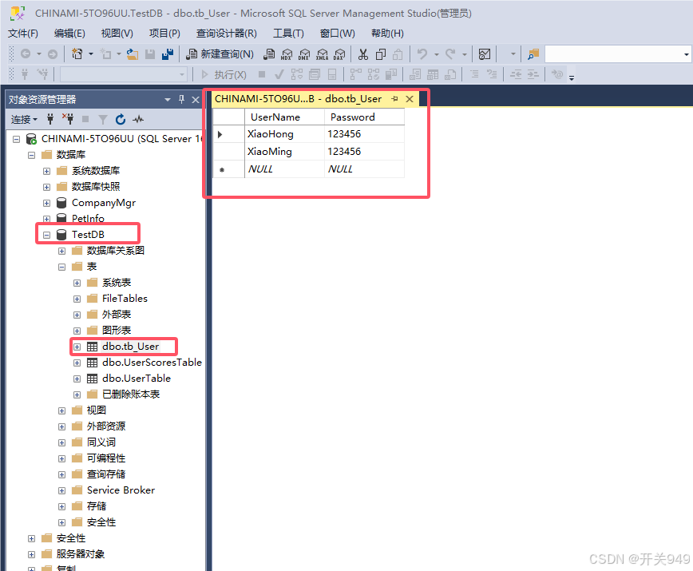Click the XMLA query icon
Viewport: 693px width, 571px height.
tap(323, 54)
